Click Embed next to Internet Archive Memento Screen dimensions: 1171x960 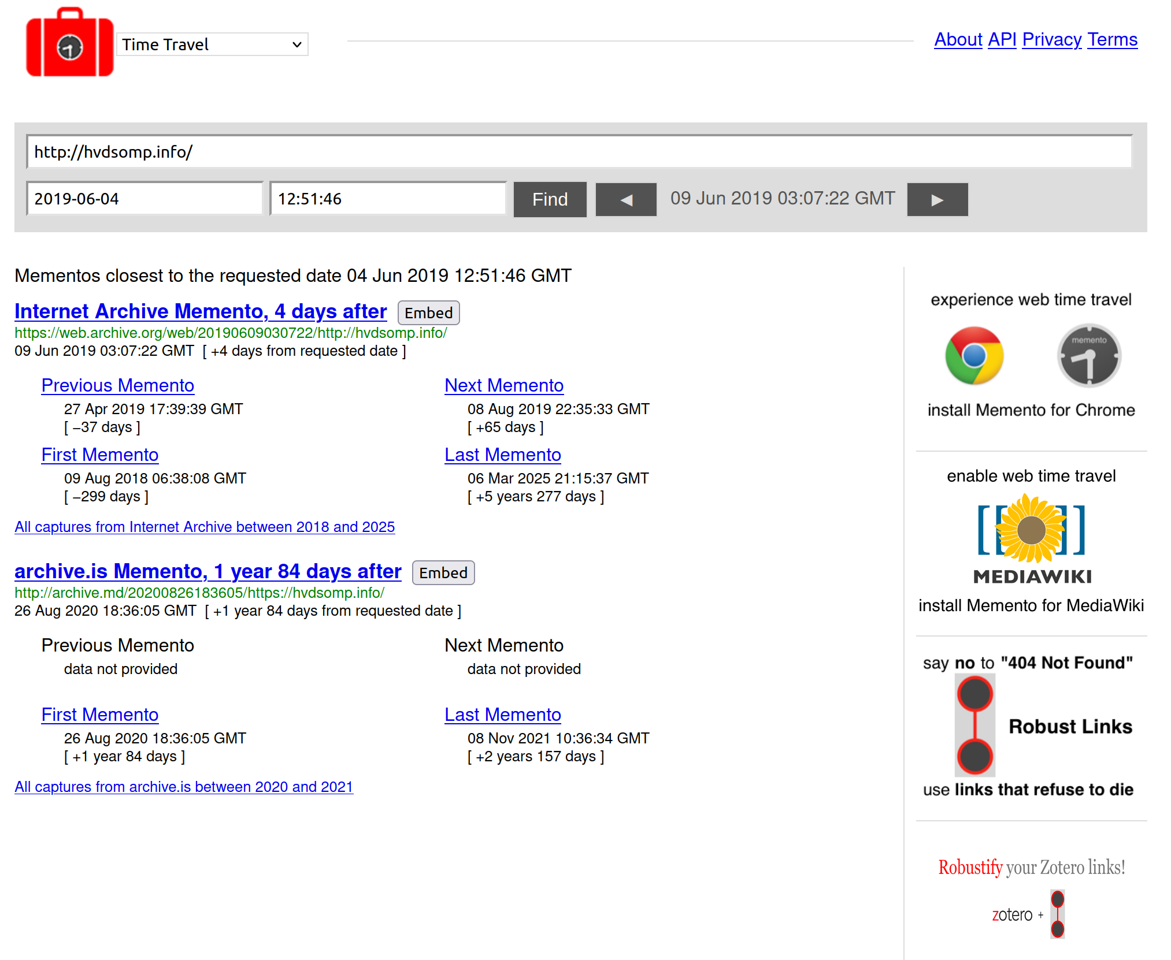coord(428,312)
